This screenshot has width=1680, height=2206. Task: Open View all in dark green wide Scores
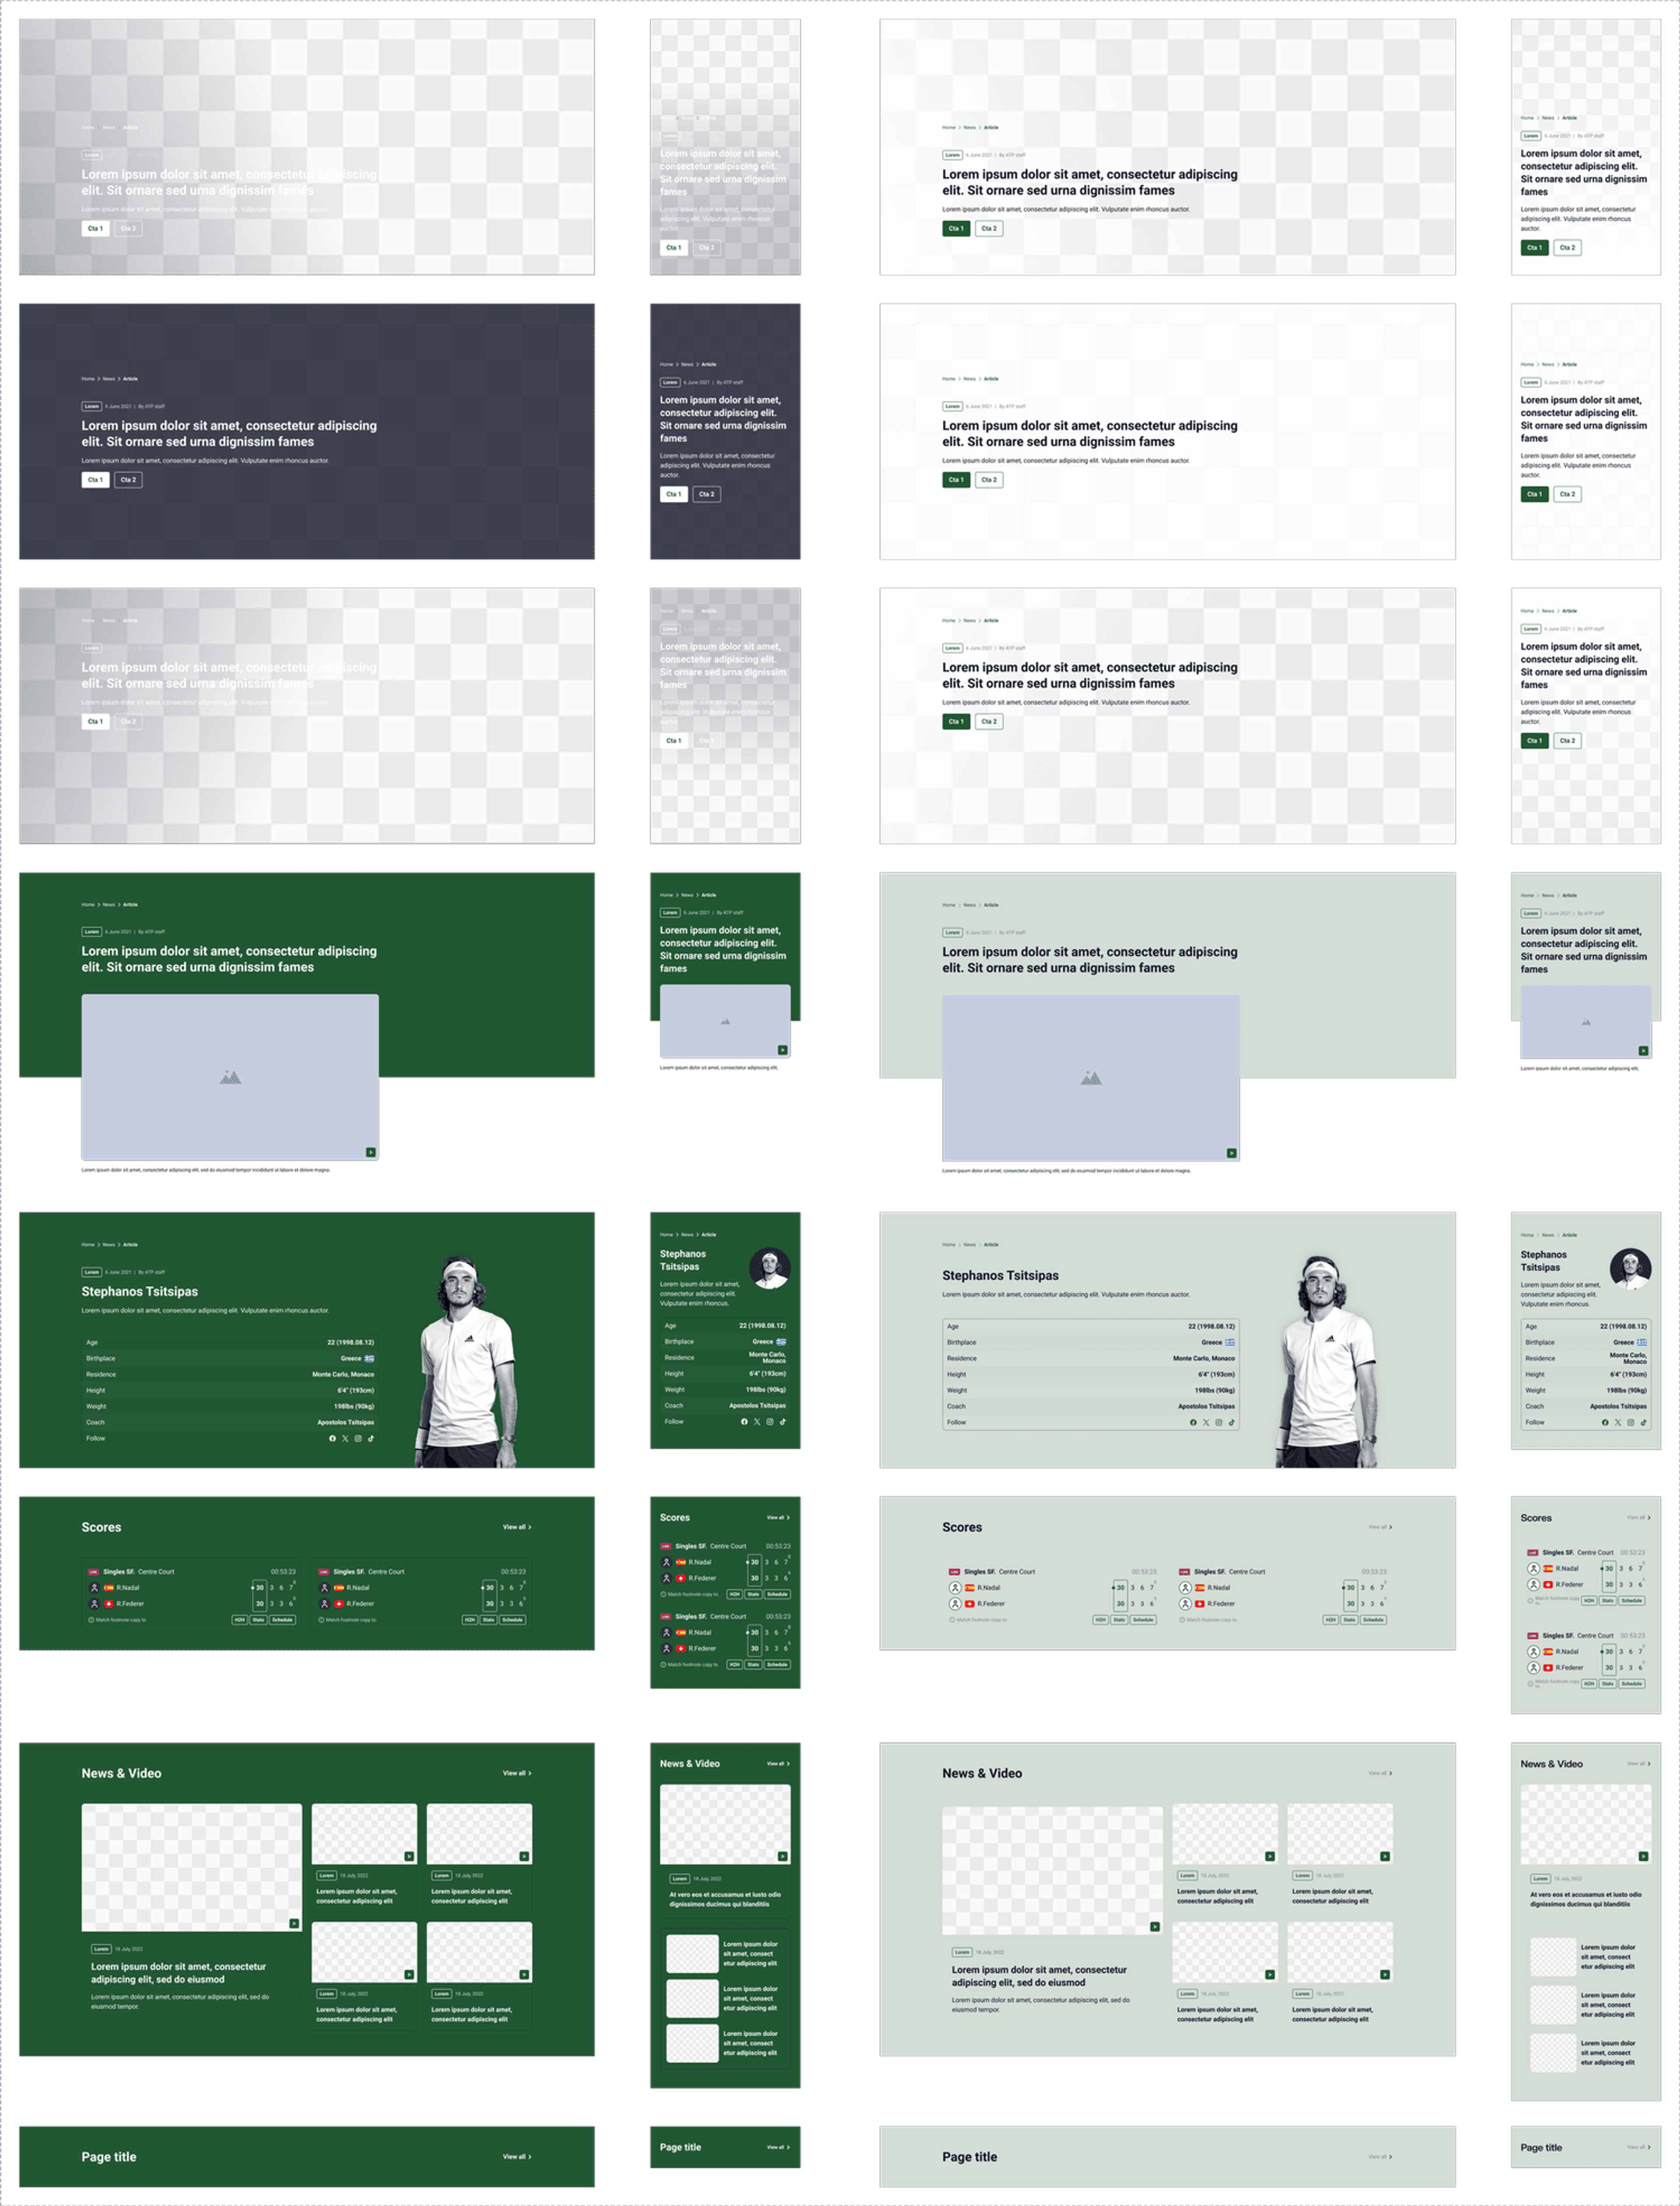[517, 1527]
